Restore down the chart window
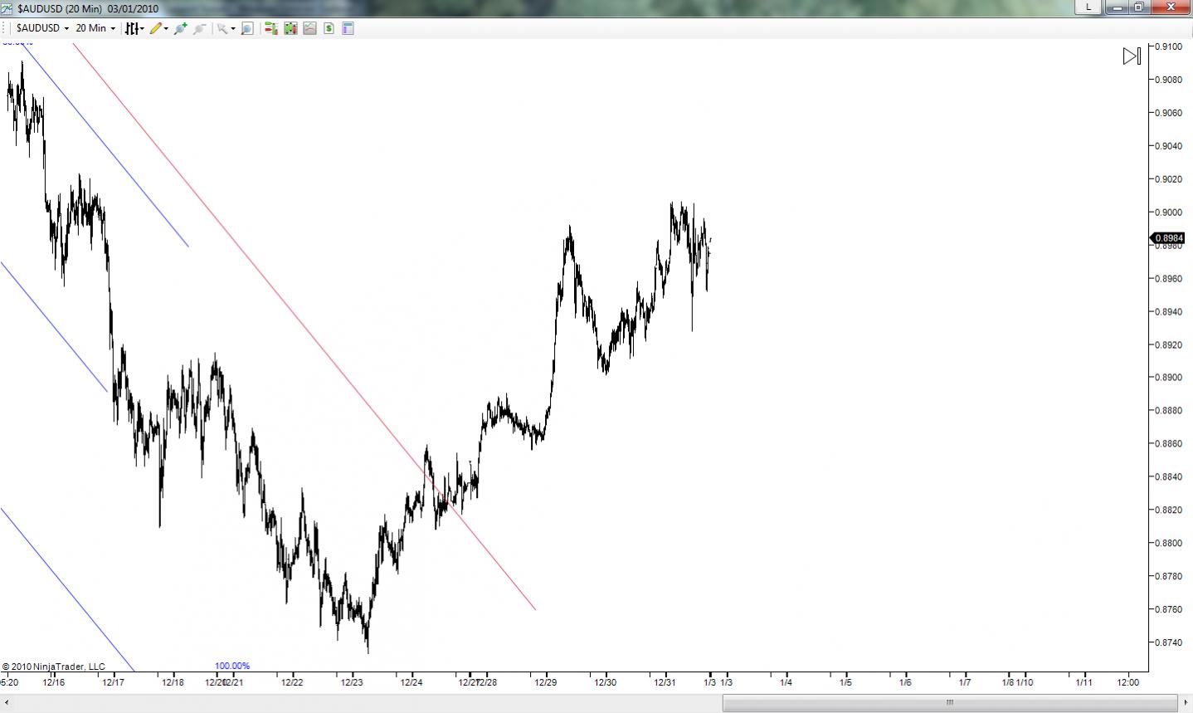The width and height of the screenshot is (1193, 713). (x=1139, y=7)
